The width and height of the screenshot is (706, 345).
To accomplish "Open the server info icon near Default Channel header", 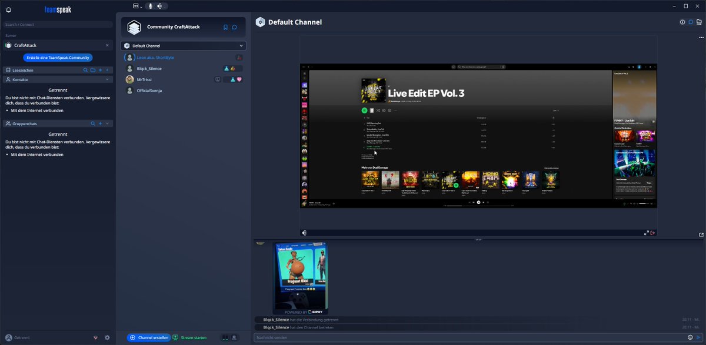I will [682, 22].
